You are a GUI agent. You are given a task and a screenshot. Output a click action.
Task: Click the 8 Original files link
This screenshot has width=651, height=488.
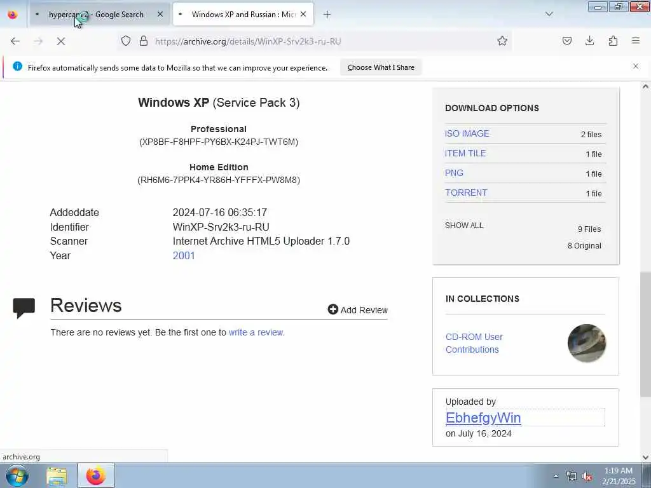tap(584, 246)
